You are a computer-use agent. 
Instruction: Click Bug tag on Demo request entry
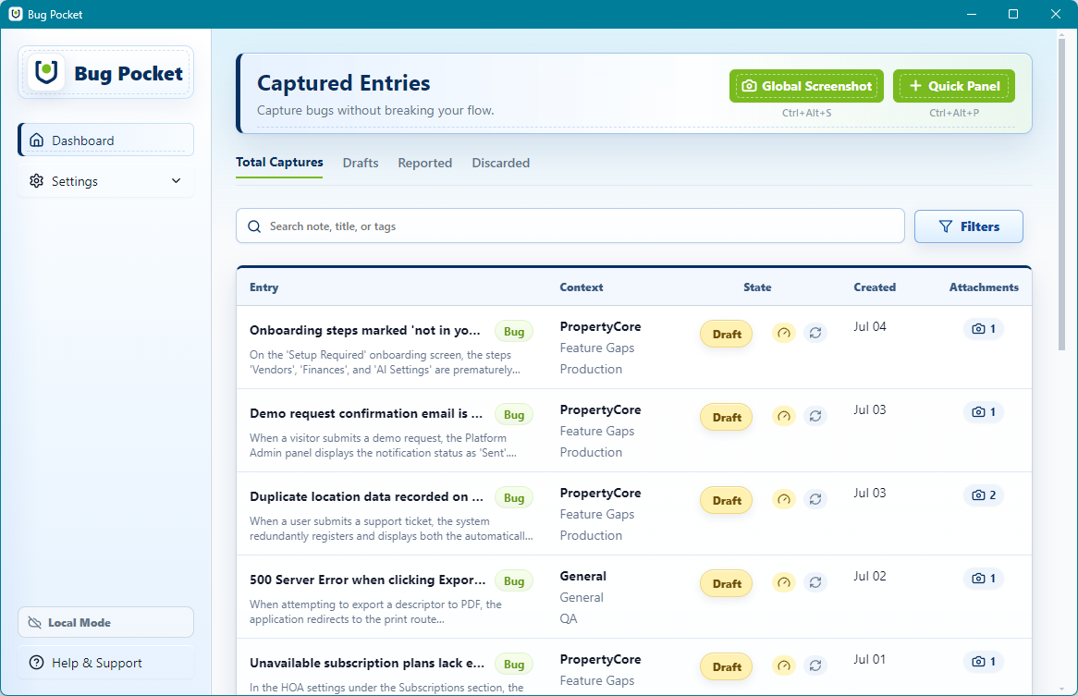pyautogui.click(x=513, y=415)
